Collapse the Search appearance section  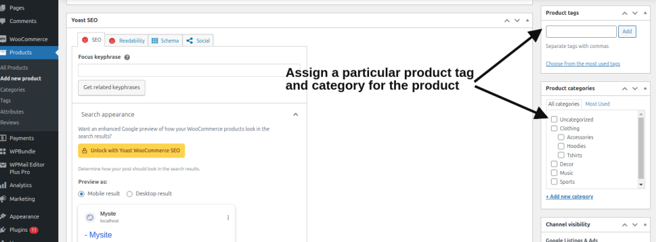(x=295, y=115)
